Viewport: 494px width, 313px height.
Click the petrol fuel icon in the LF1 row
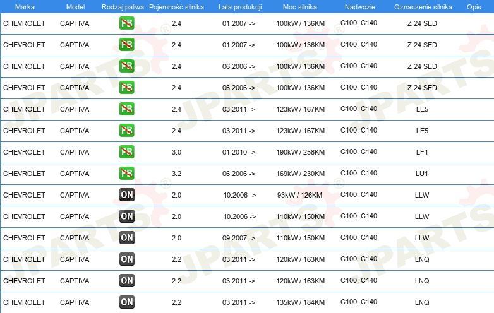point(126,151)
